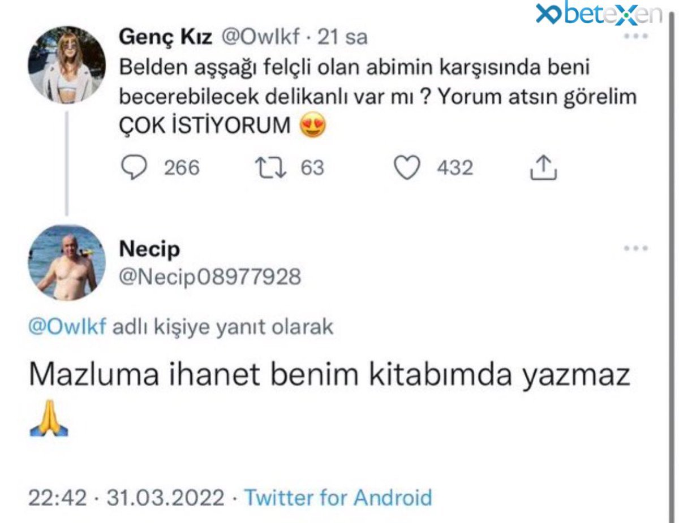The image size is (679, 523).
Task: Open Necip's profile picture
Action: pos(67,262)
